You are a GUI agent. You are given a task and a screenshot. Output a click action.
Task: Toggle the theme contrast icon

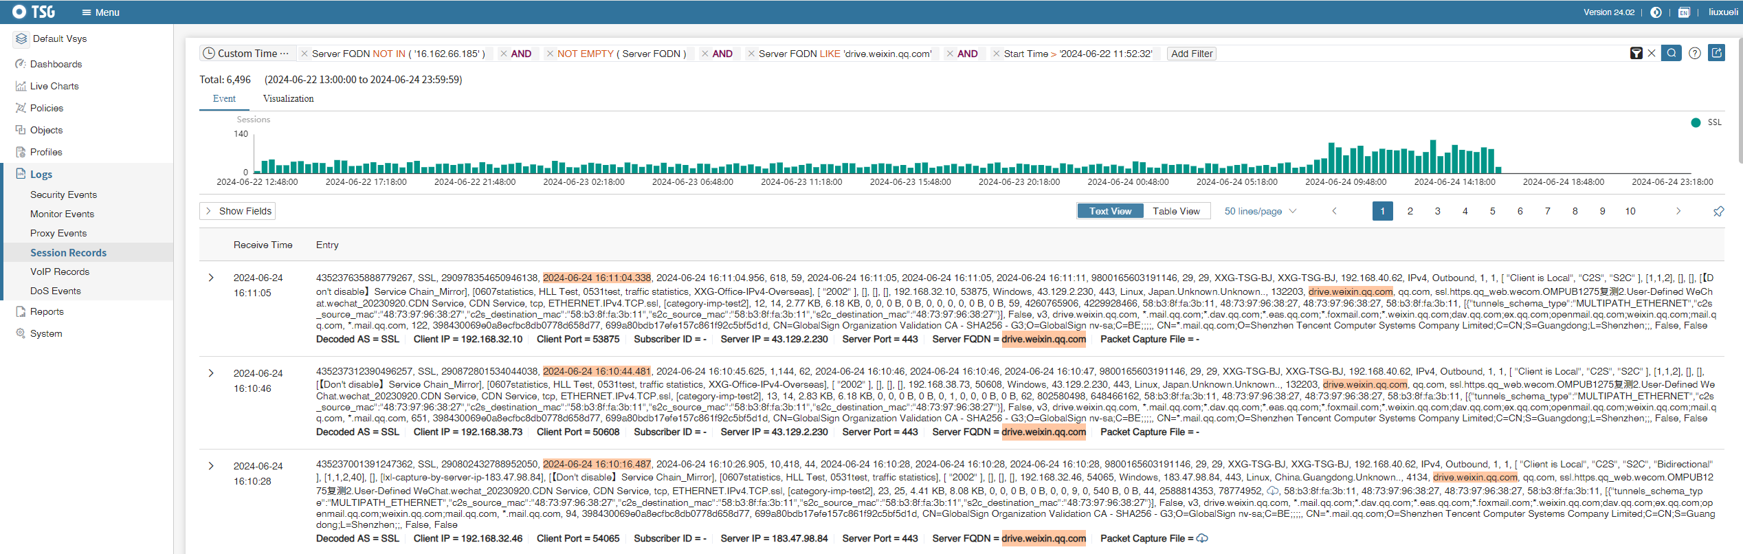click(1656, 12)
